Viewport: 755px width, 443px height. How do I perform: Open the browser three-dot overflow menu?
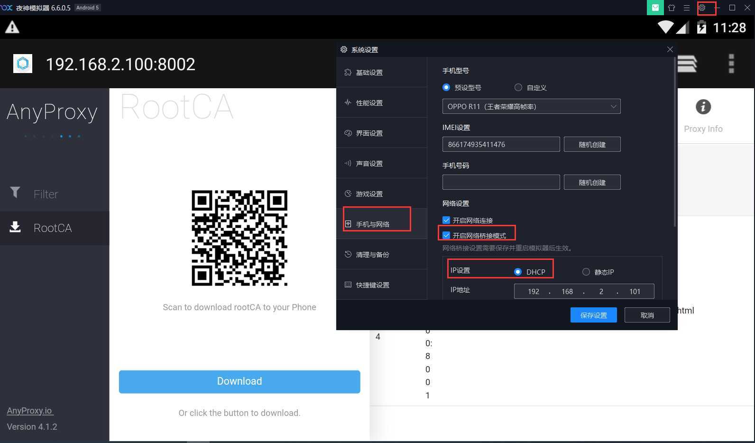pos(731,64)
